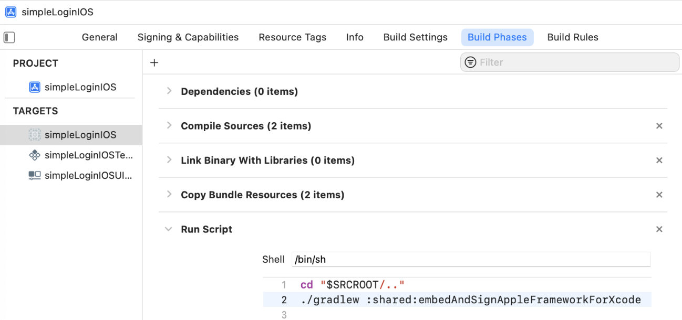Delete the Run Script phase

[x=659, y=229]
